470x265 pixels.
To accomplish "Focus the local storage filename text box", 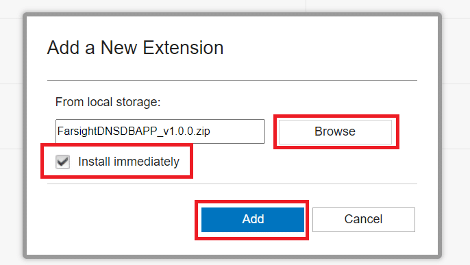I will pos(160,131).
